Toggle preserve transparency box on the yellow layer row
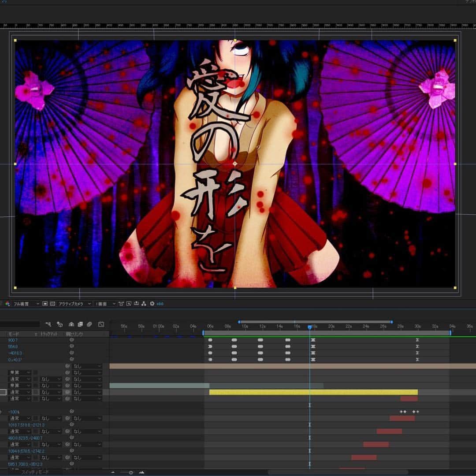 coord(36,392)
